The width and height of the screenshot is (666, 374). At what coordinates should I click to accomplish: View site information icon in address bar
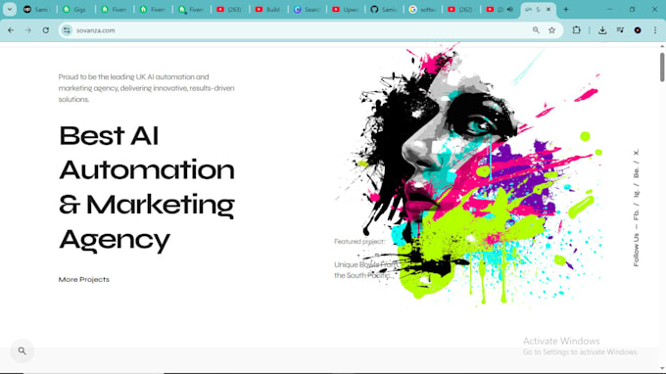[x=67, y=30]
